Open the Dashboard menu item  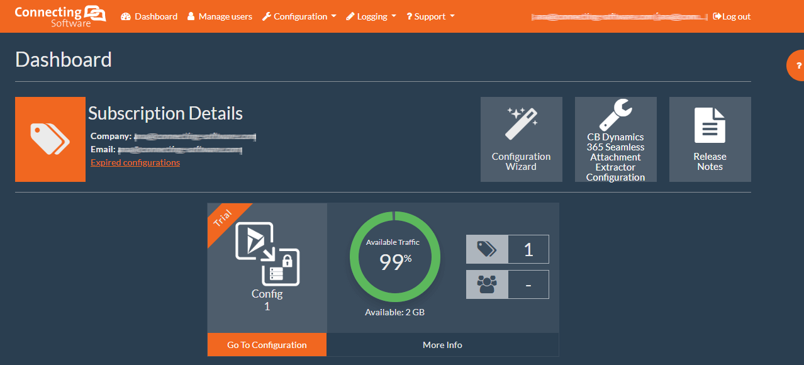(149, 16)
